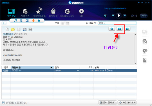152x106 pixels.
Task: Open the 온라인샵 online shop tab
Action: 53,13
